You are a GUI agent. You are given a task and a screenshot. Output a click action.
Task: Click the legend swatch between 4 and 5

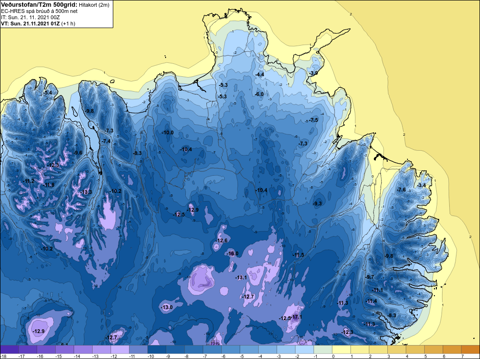pyautogui.click(x=415, y=349)
